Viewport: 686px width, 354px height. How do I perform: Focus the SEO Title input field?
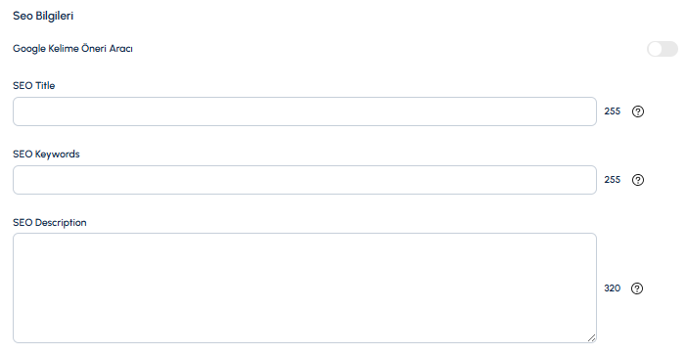click(304, 111)
